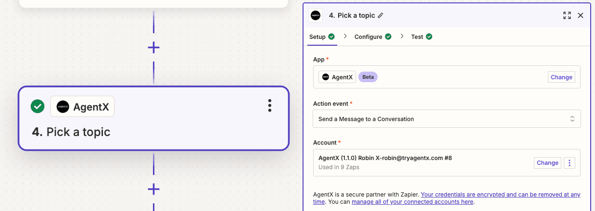Click the AgentX account name text
595x211 pixels.
[385, 158]
